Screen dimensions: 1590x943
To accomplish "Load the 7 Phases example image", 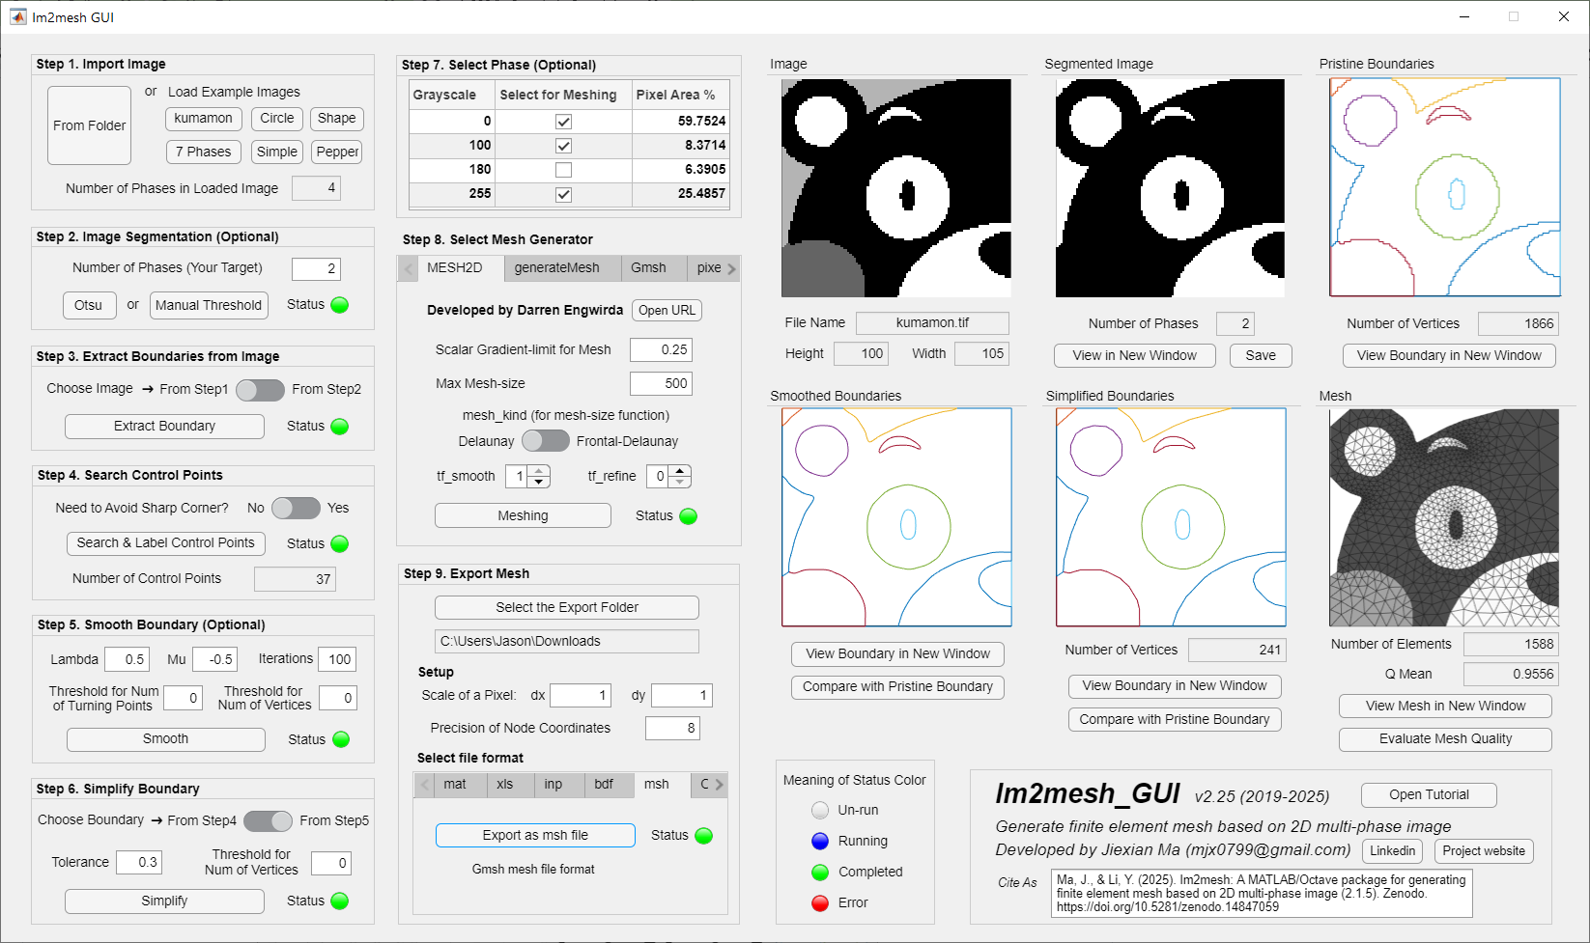I will click(204, 153).
